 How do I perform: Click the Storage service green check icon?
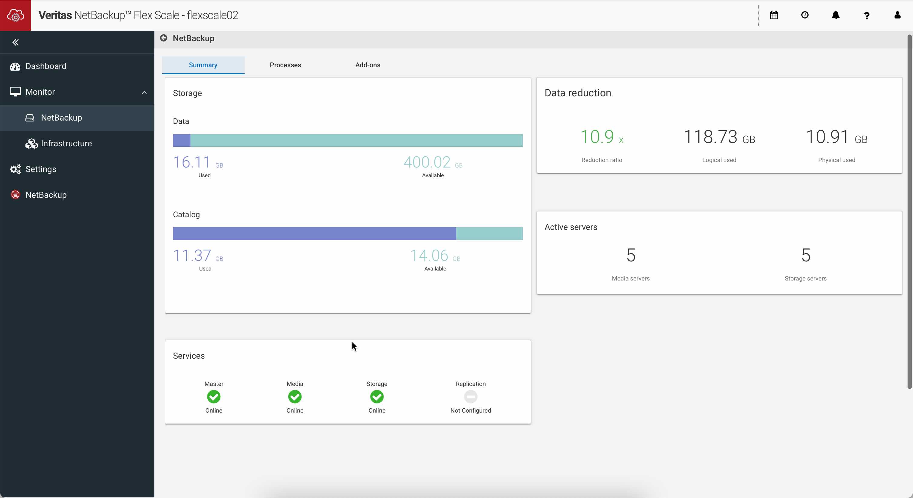377,397
